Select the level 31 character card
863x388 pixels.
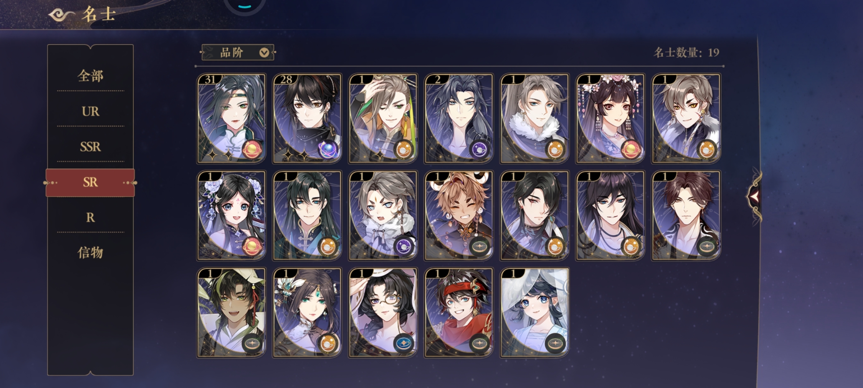pos(232,119)
